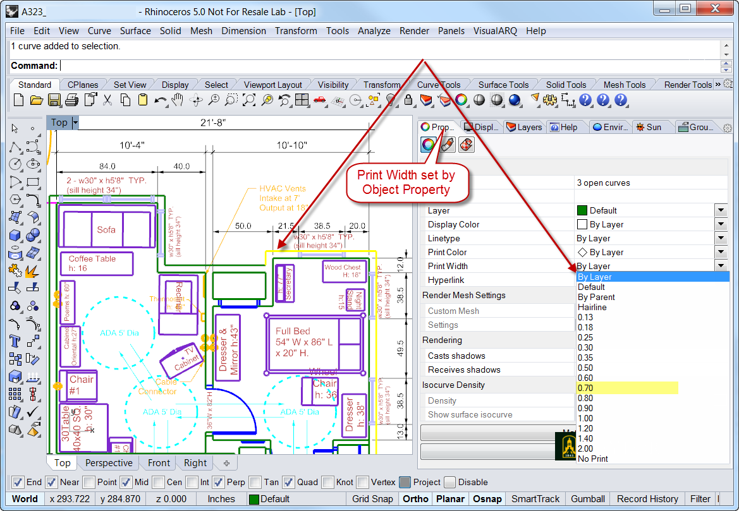Image resolution: width=739 pixels, height=511 pixels.
Task: Select the Rectangle tool in sidebar
Action: coord(33,182)
